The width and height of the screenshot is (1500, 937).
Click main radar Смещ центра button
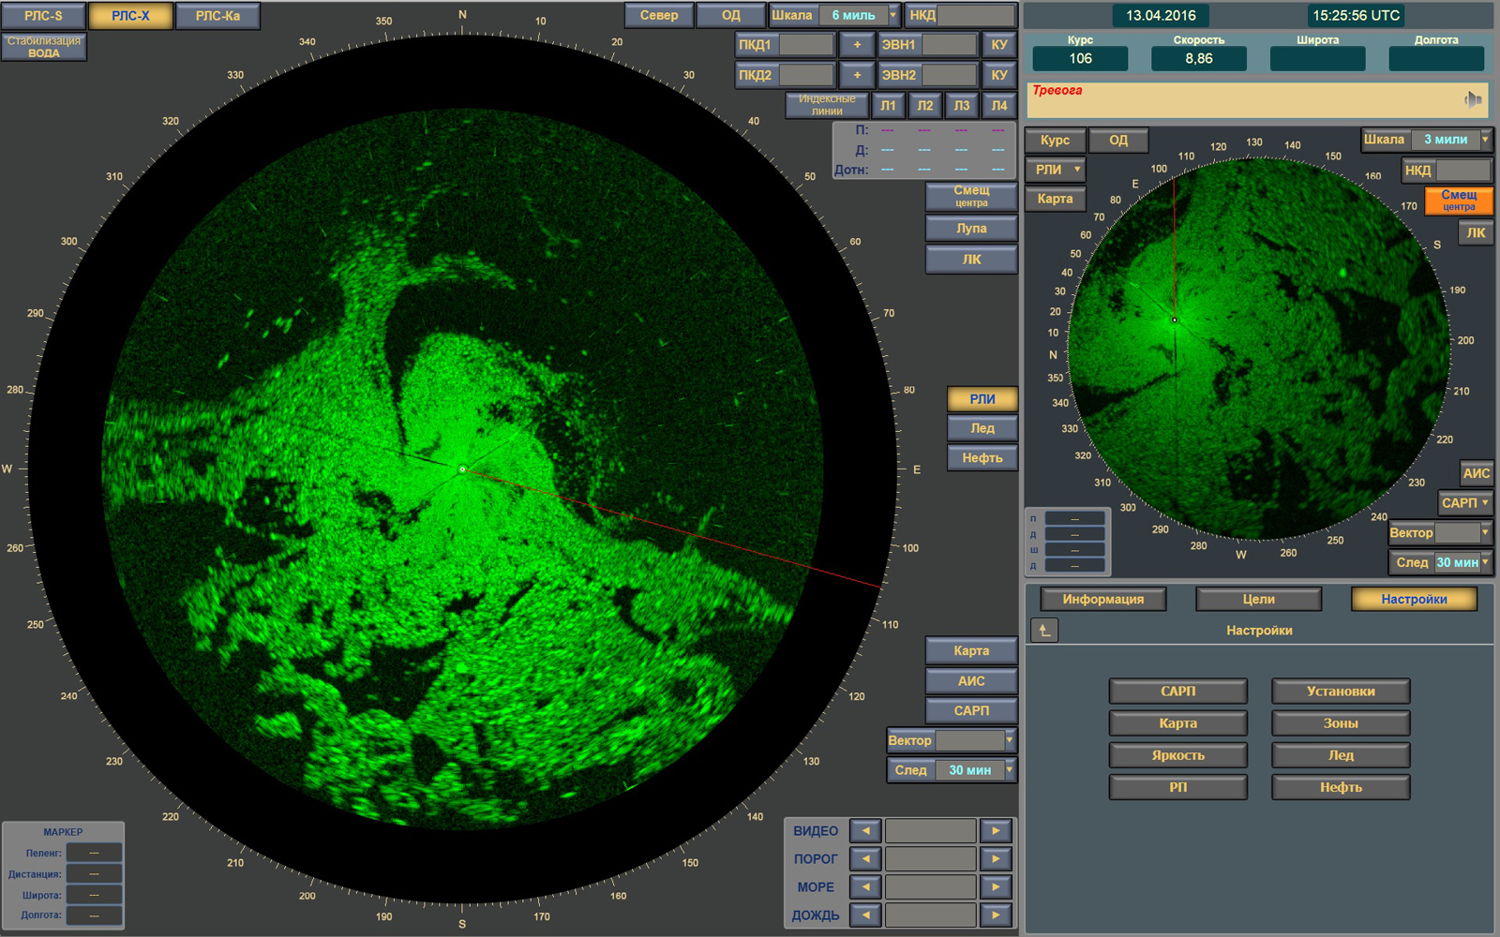coord(971,196)
